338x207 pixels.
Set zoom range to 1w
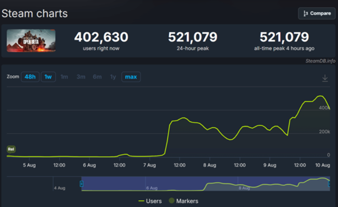pos(48,77)
